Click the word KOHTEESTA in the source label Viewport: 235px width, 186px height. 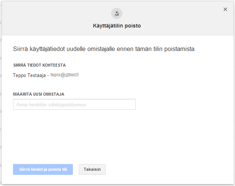pyautogui.click(x=54, y=65)
